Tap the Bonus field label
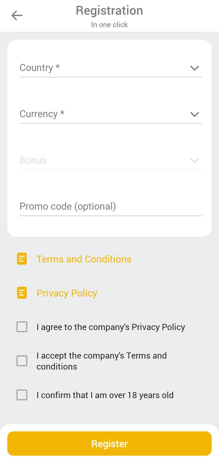This screenshot has width=219, height=463. point(33,160)
